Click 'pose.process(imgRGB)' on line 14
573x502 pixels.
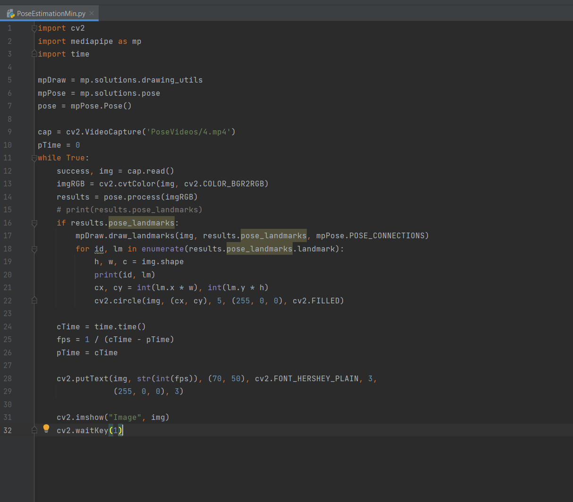click(151, 197)
